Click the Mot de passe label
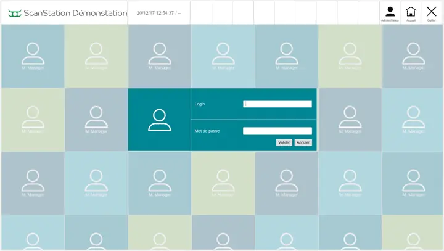Image resolution: width=444 pixels, height=251 pixels. tap(207, 131)
